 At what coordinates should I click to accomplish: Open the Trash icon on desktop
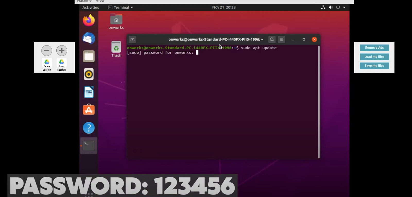click(116, 49)
